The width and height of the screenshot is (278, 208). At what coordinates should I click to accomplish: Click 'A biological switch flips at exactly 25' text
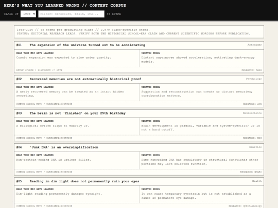coord(53,126)
